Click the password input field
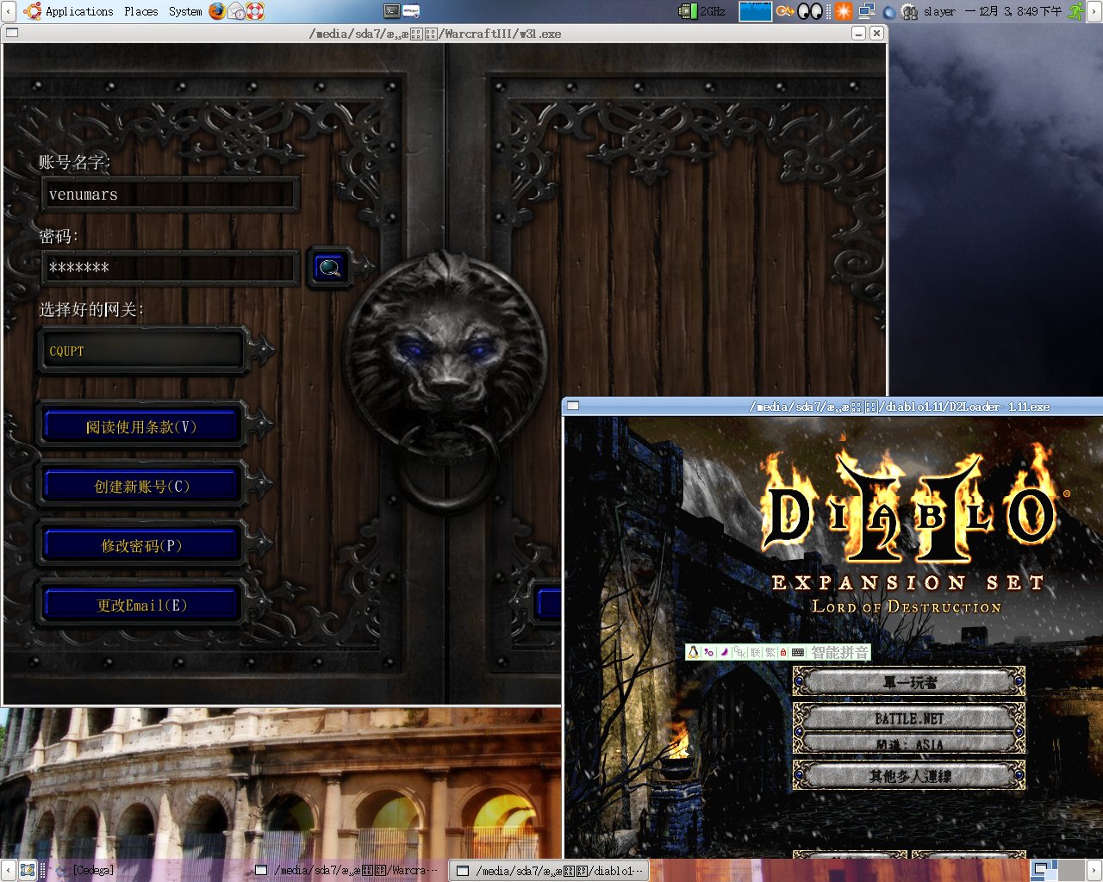Screen dimensions: 1103x882 [171, 268]
